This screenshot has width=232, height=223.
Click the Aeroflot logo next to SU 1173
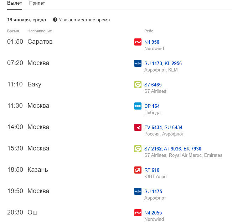click(138, 63)
